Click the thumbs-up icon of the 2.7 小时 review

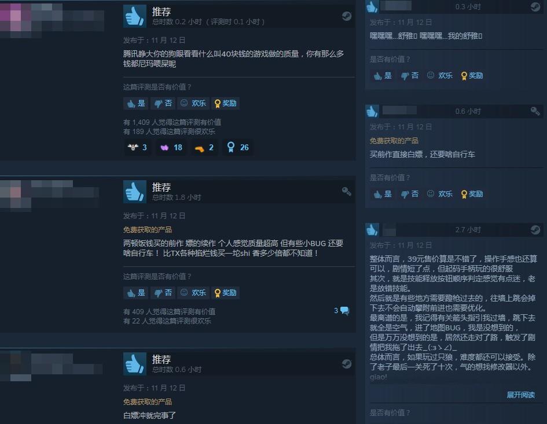click(x=372, y=230)
